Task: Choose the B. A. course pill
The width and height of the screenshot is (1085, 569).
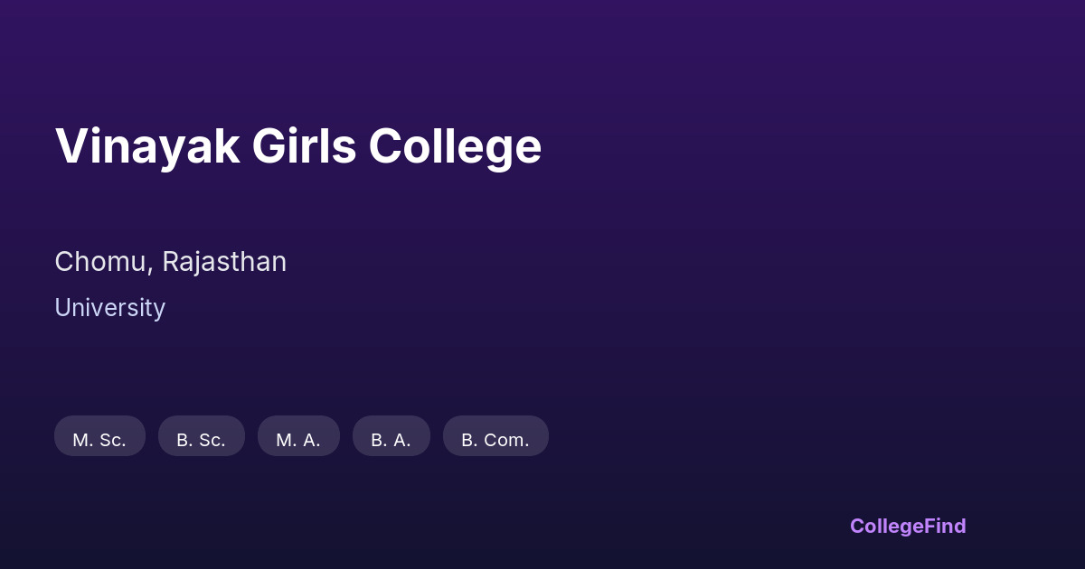Action: click(391, 437)
